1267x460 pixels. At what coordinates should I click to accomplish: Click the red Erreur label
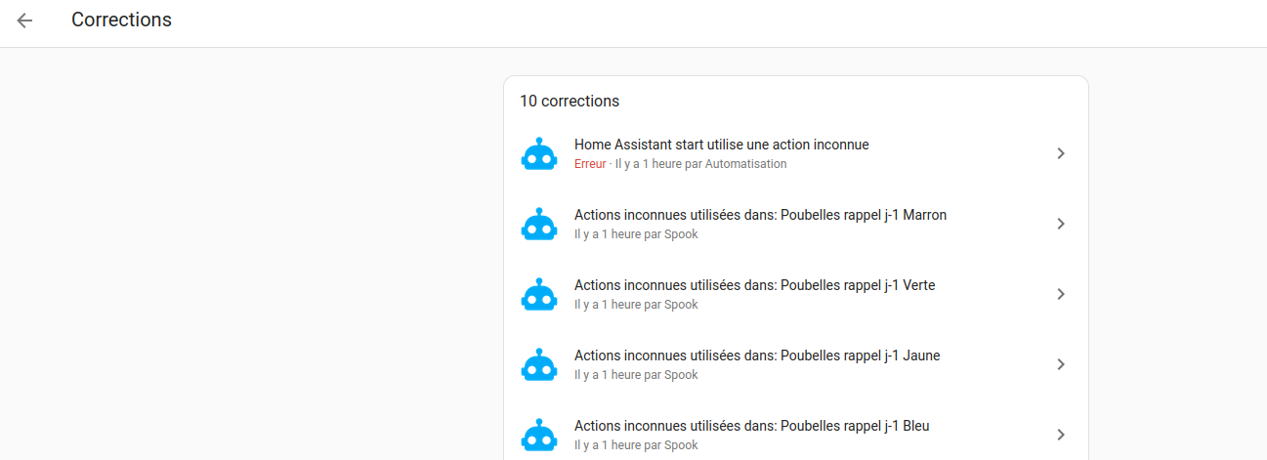pos(590,164)
